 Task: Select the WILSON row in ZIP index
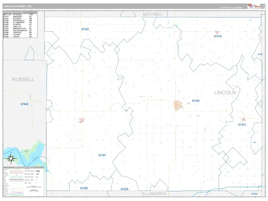point(18,35)
